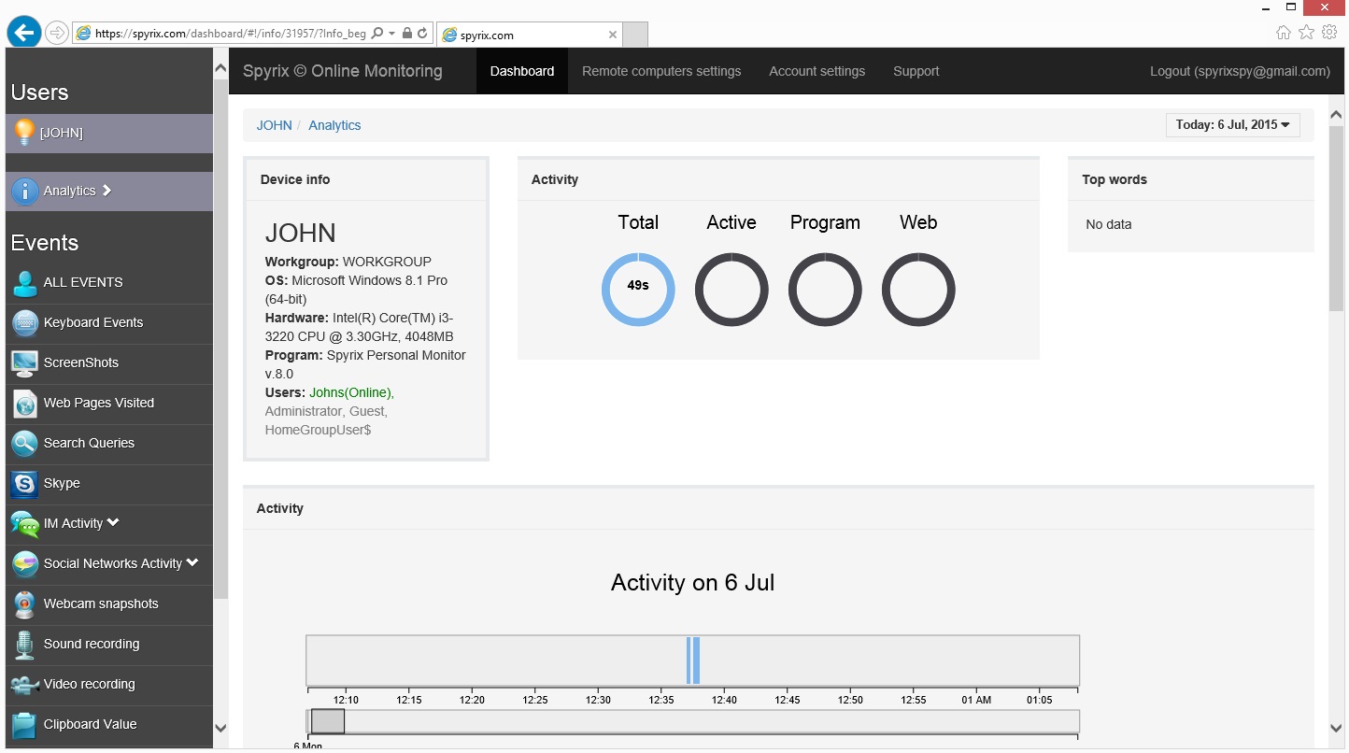Click the Web Pages Visited globe-page icon
The width and height of the screenshot is (1349, 753).
click(x=25, y=403)
